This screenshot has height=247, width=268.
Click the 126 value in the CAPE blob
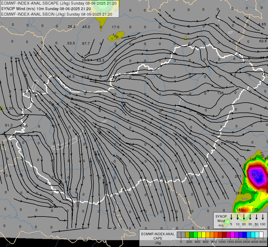click(x=255, y=209)
